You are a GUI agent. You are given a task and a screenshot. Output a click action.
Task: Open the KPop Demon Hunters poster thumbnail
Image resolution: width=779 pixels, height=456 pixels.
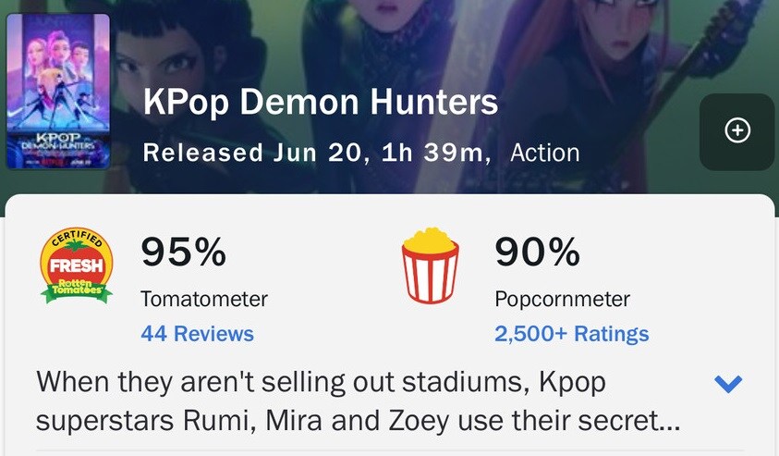tap(58, 92)
